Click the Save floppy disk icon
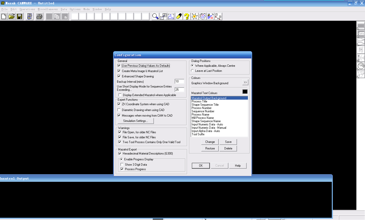 pos(20,17)
